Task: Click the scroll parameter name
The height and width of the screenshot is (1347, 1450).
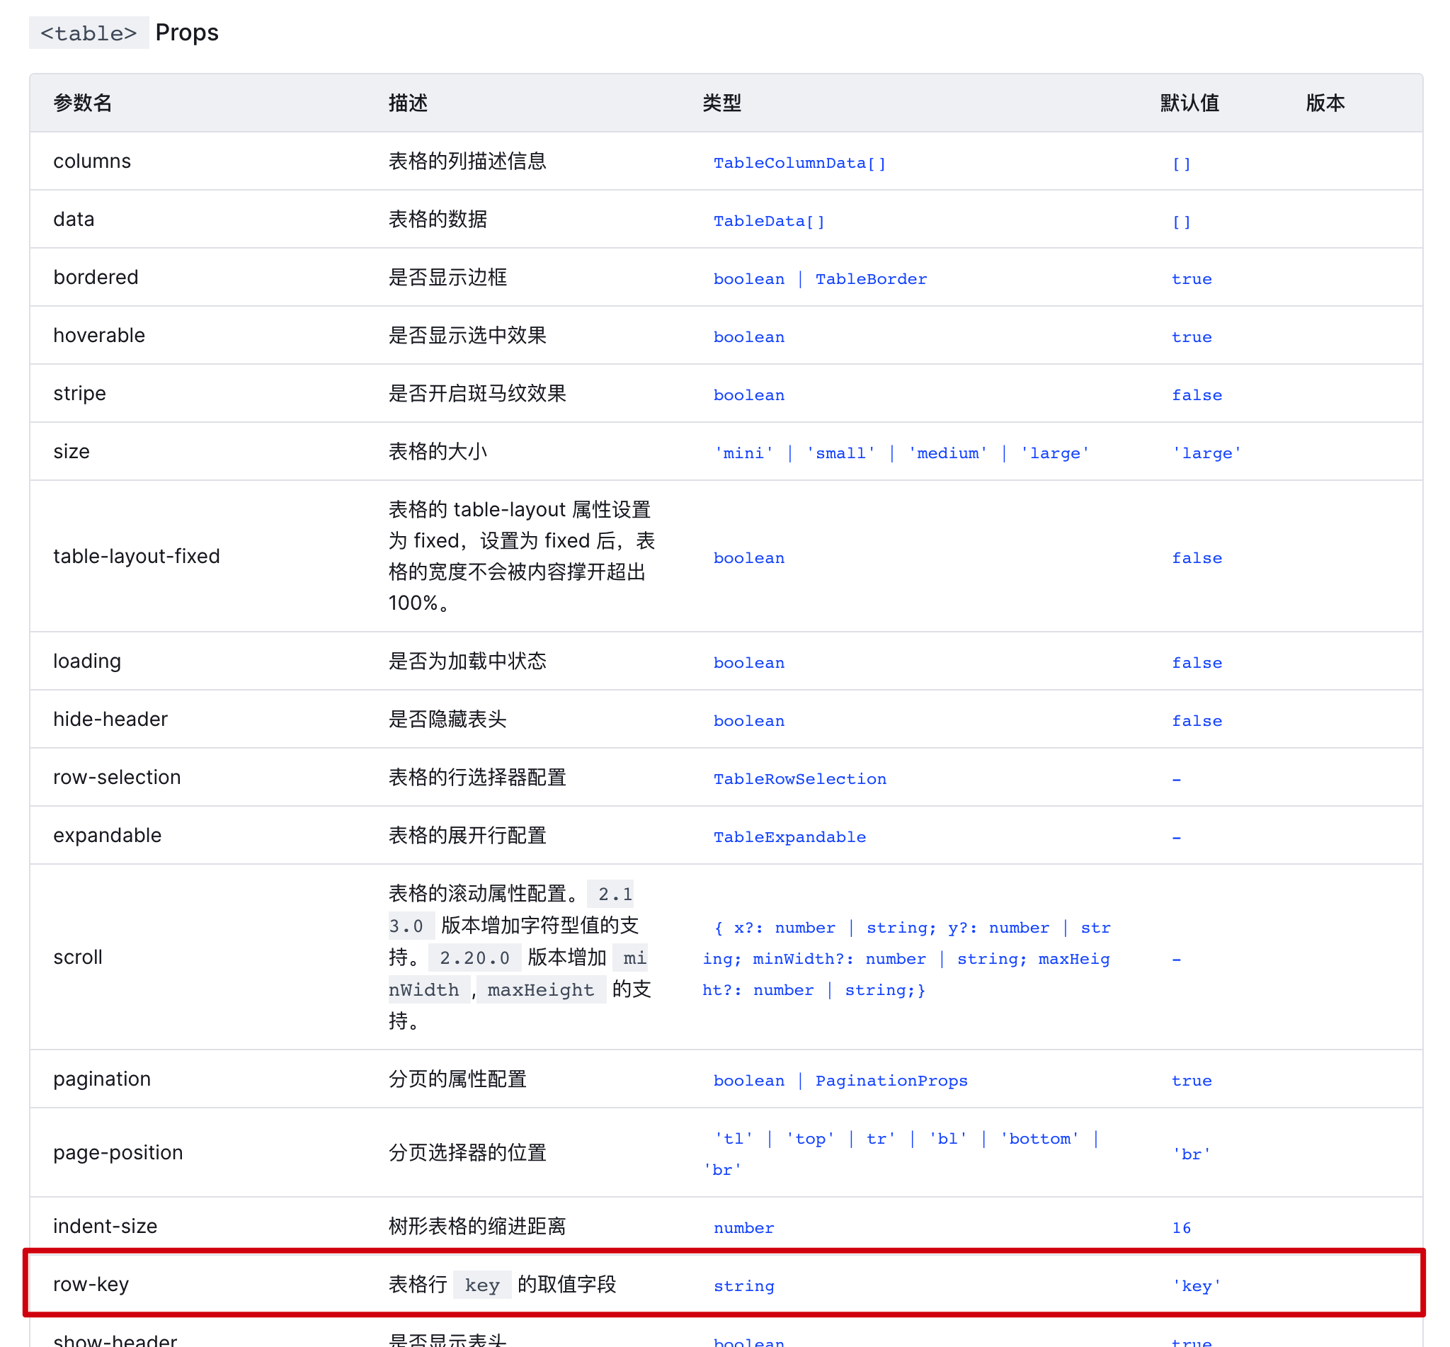Action: tap(78, 957)
